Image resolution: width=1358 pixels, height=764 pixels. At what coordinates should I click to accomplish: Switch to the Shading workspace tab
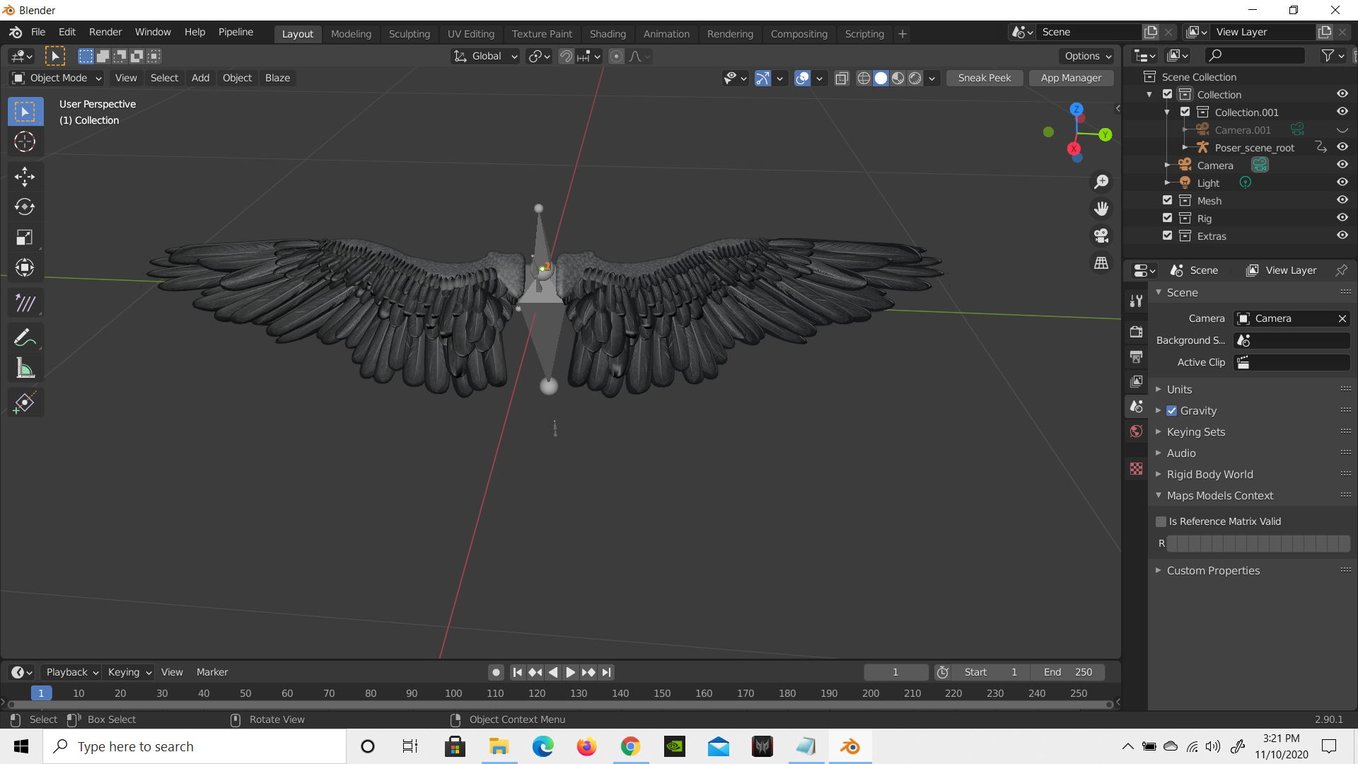(608, 33)
